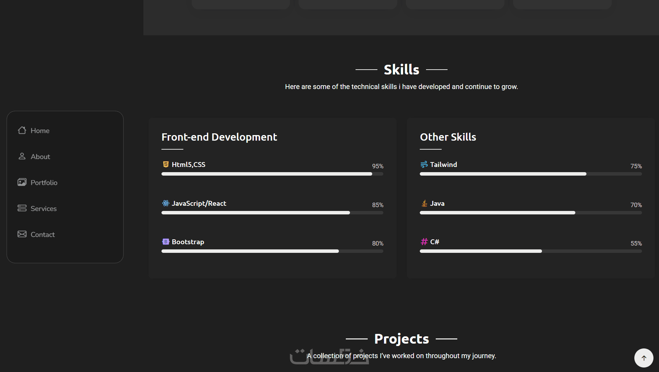Click the C# skill label
This screenshot has height=372, width=659.
[x=435, y=242]
